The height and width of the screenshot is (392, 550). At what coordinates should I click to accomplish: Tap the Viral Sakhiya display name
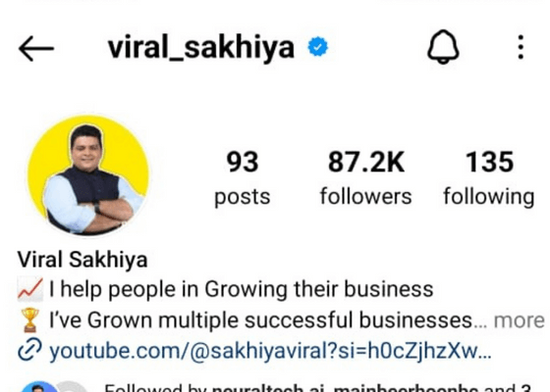click(82, 260)
